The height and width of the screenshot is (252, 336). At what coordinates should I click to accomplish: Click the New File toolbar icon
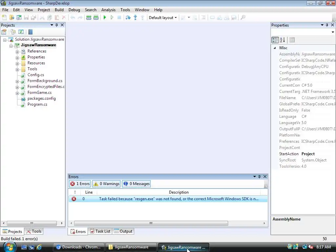[4, 18]
